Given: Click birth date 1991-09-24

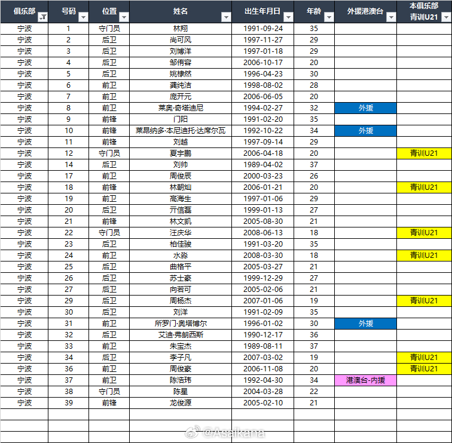Looking at the screenshot, I should click(x=263, y=29).
